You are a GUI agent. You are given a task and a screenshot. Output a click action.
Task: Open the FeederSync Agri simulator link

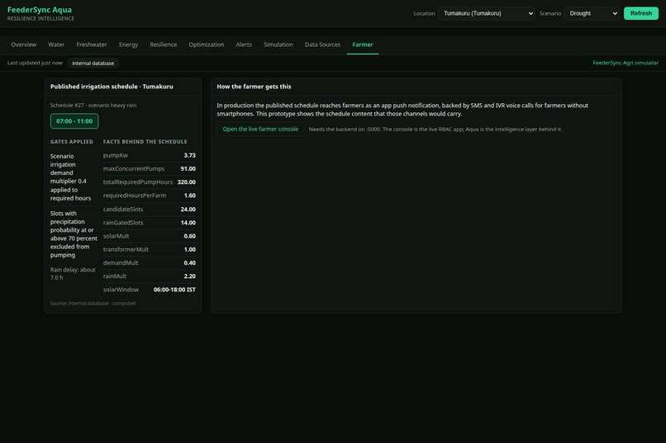[626, 63]
